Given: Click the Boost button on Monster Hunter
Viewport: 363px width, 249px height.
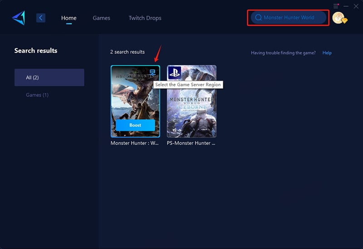Looking at the screenshot, I should click(x=135, y=125).
